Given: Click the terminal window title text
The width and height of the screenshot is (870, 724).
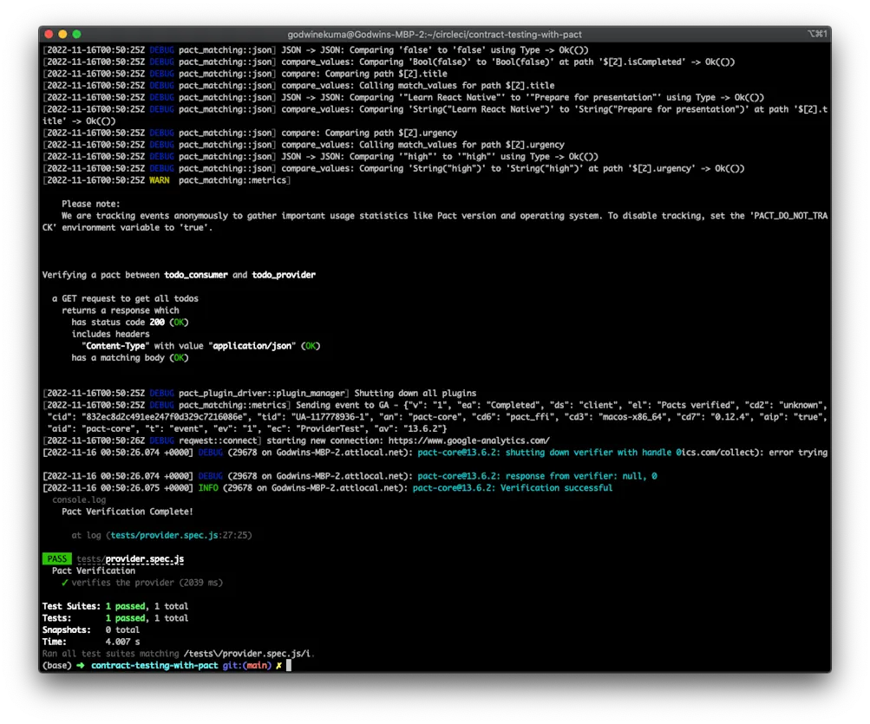Looking at the screenshot, I should (435, 35).
